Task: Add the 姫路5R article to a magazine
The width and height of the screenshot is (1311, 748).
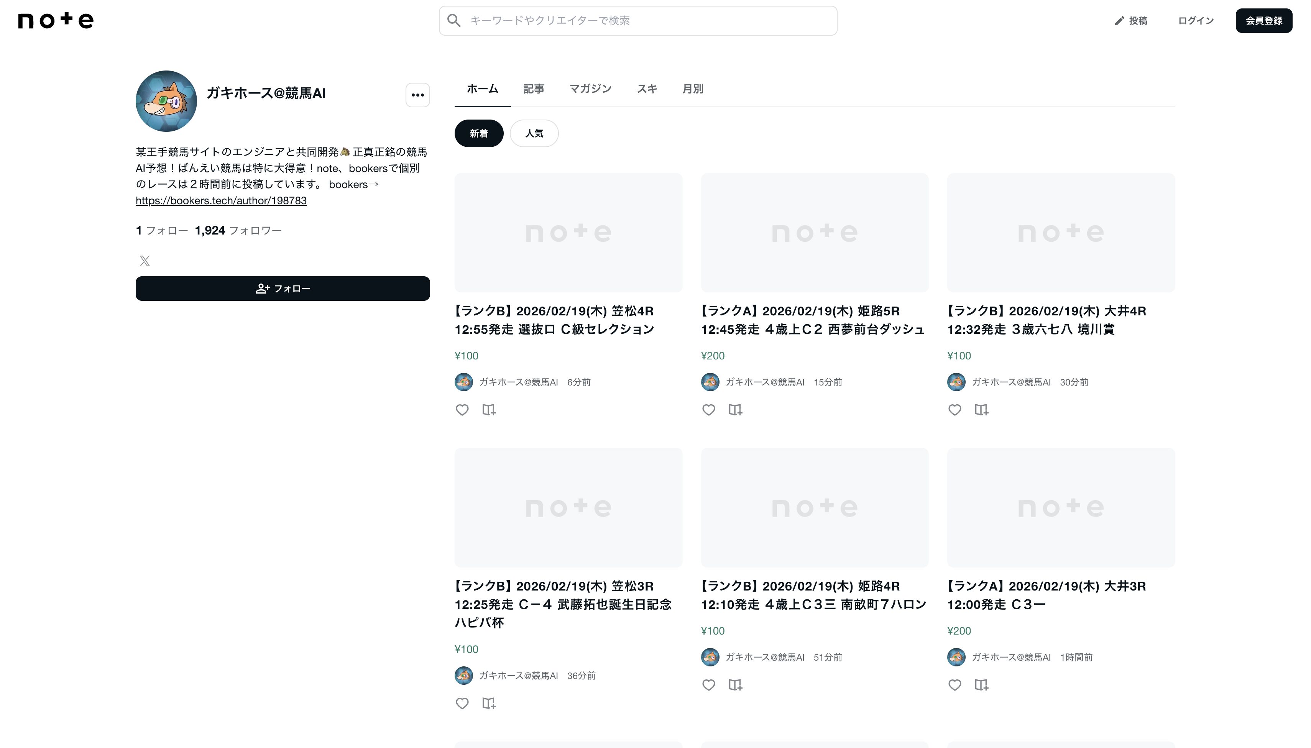Action: coord(735,410)
